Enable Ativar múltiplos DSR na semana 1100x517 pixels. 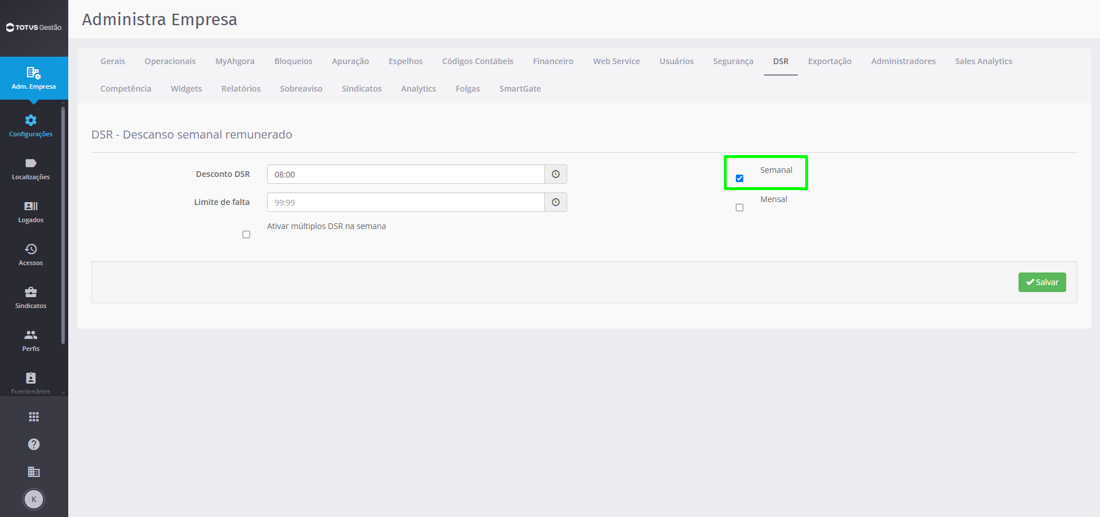(x=246, y=234)
